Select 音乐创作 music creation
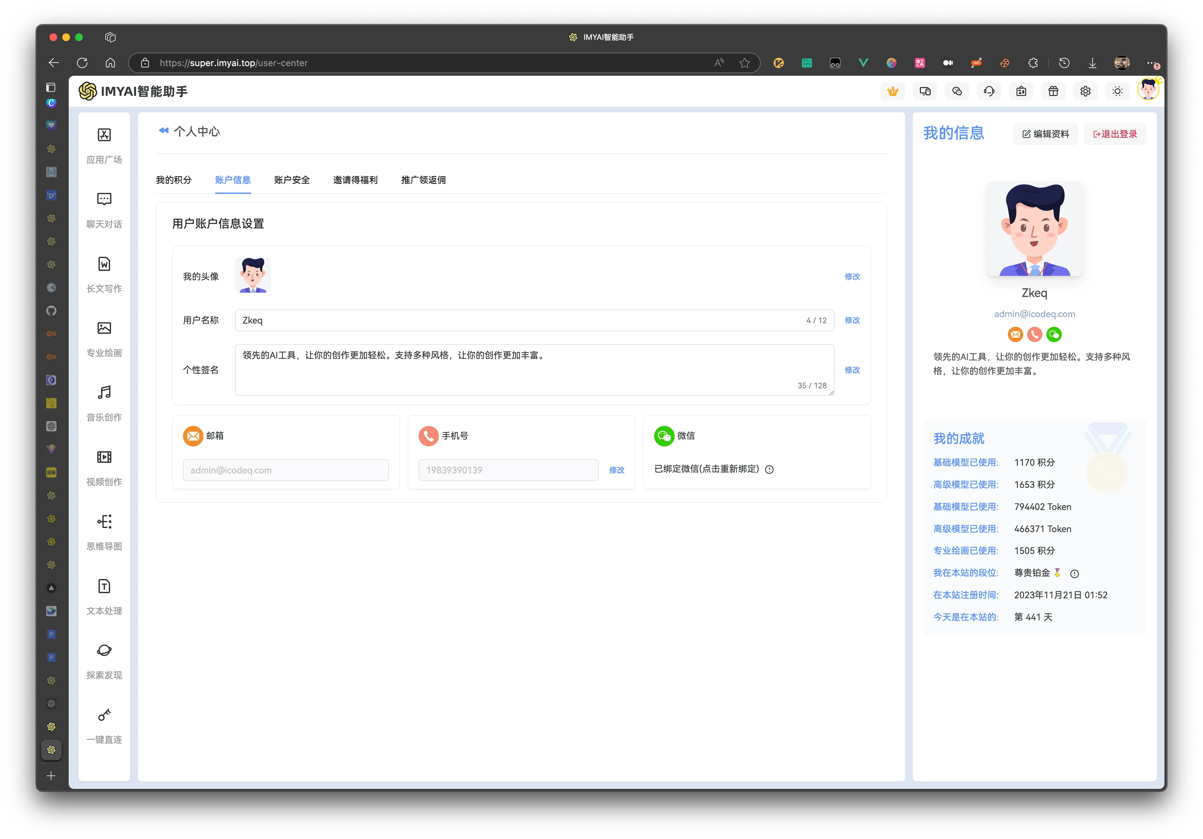This screenshot has width=1203, height=839. [104, 403]
